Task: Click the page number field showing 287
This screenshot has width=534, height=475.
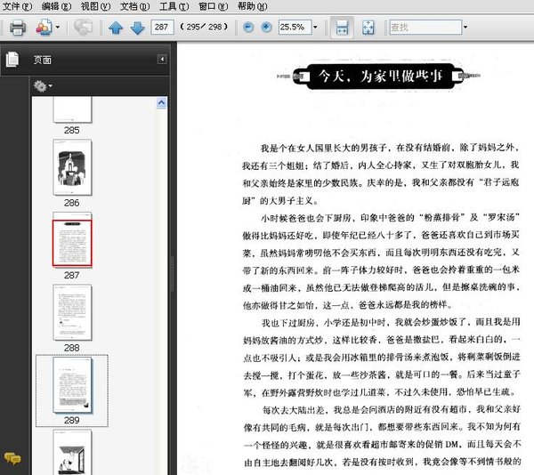Action: 163,28
